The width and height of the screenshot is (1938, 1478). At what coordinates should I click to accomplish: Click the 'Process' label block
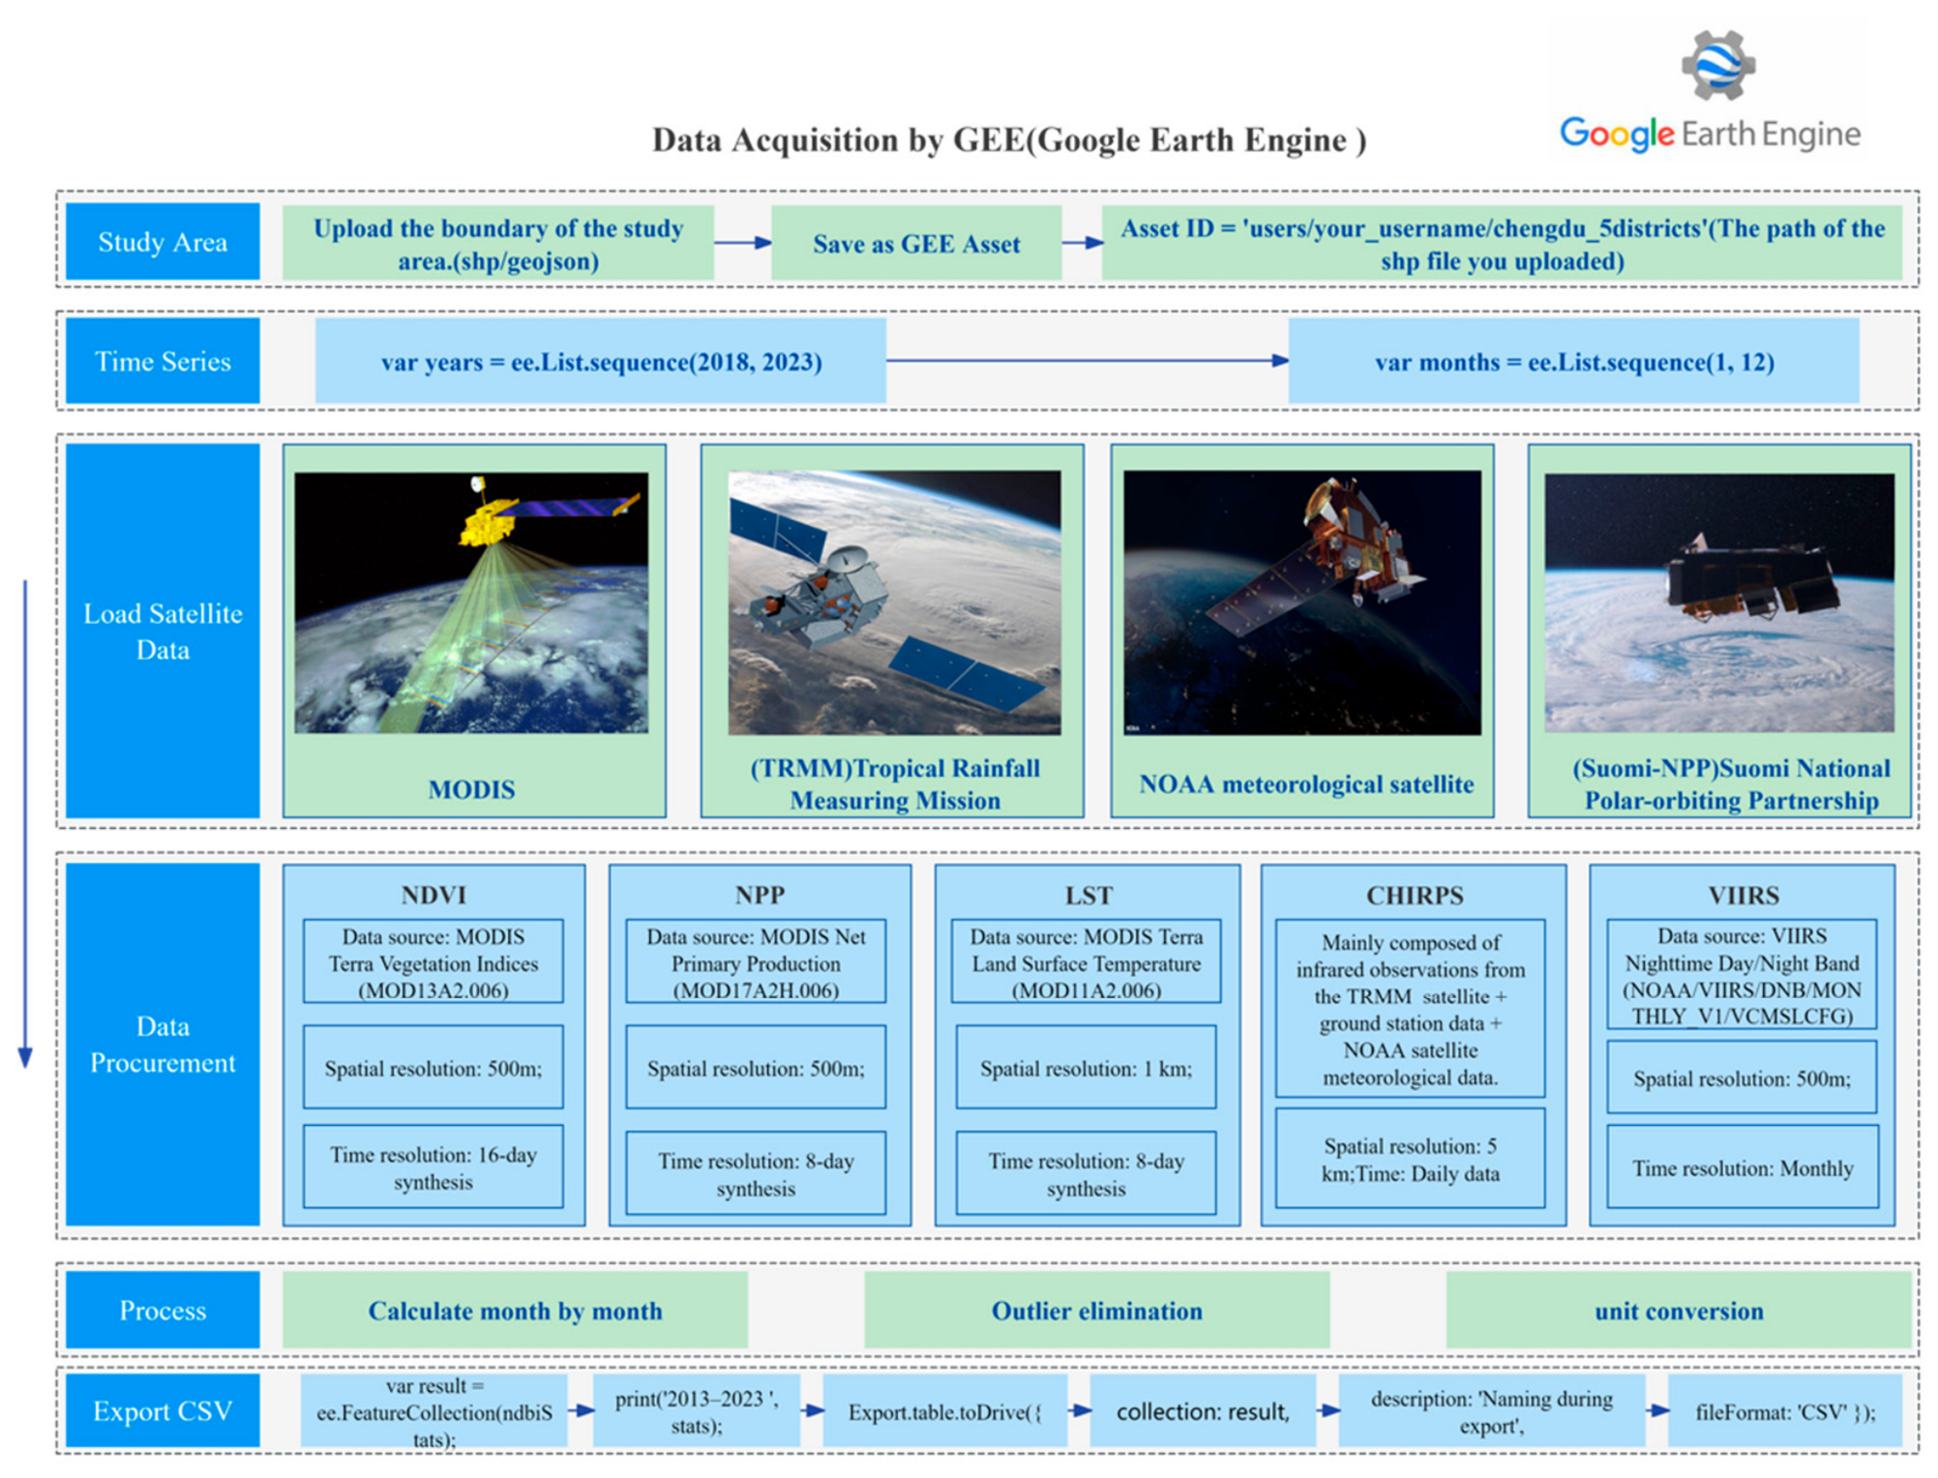pyautogui.click(x=162, y=1310)
